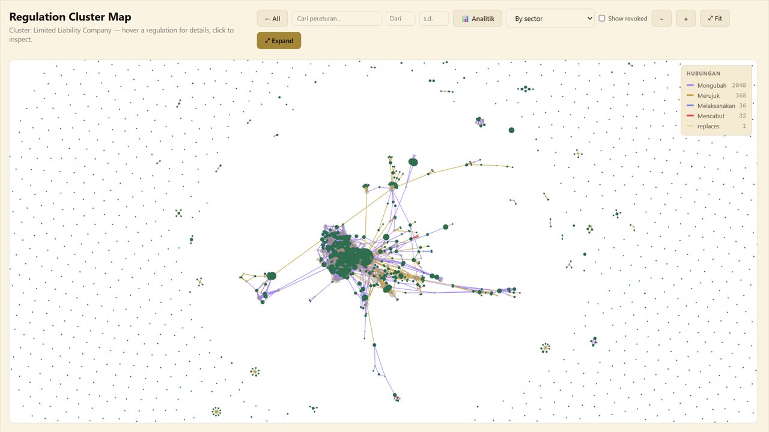Screen dimensions: 769x432
Task: Select the Melaksanakan legend entry
Action: 716,106
